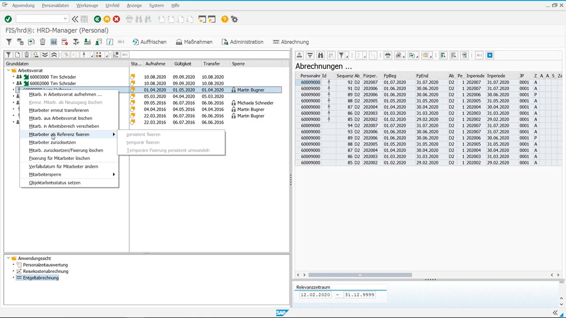Open the filter dropdown arrow in the Abrechnungen toolbar
Image resolution: width=566 pixels, height=318 pixels.
(x=347, y=56)
